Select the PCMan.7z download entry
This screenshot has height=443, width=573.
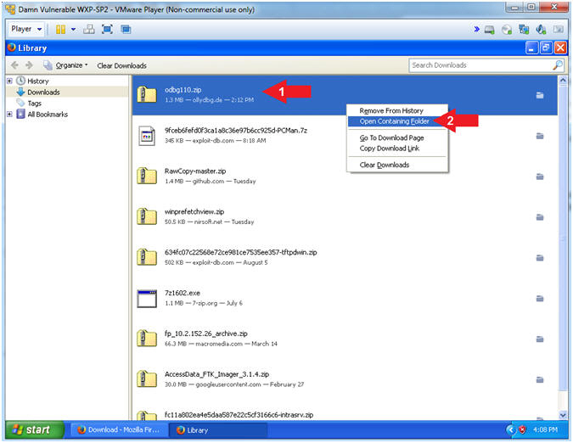point(345,136)
